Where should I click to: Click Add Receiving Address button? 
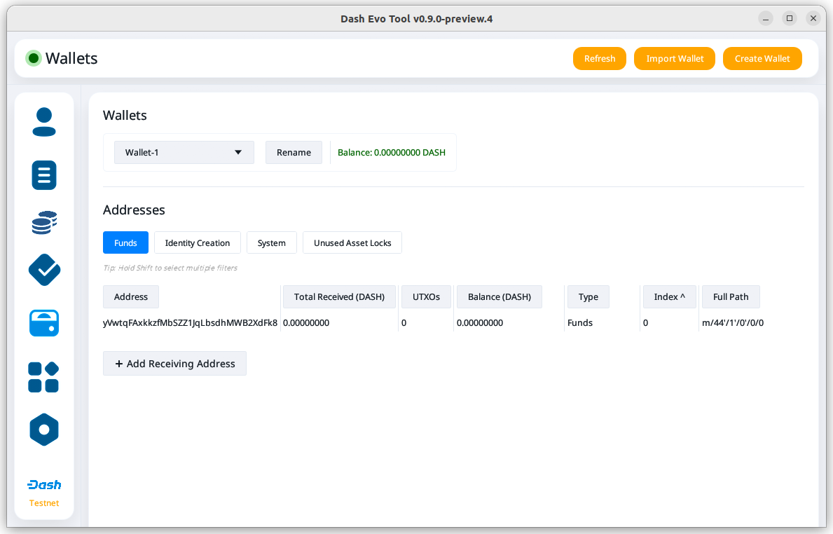[174, 364]
